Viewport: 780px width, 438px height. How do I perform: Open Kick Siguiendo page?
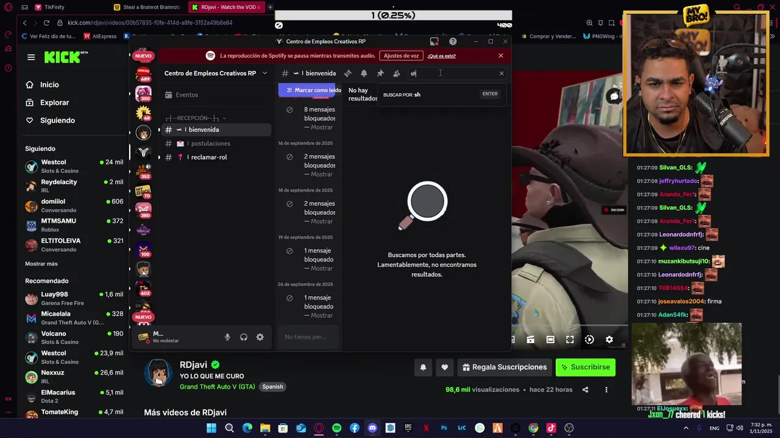[57, 120]
